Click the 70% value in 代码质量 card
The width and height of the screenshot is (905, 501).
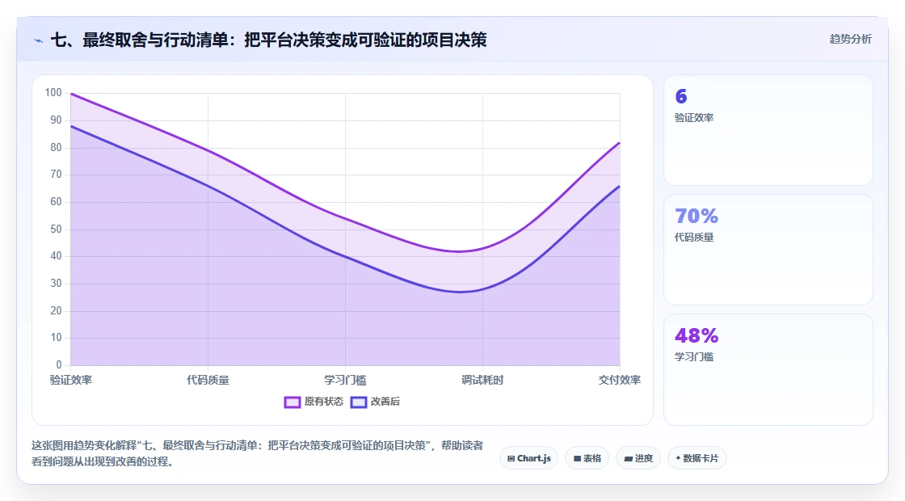point(697,217)
